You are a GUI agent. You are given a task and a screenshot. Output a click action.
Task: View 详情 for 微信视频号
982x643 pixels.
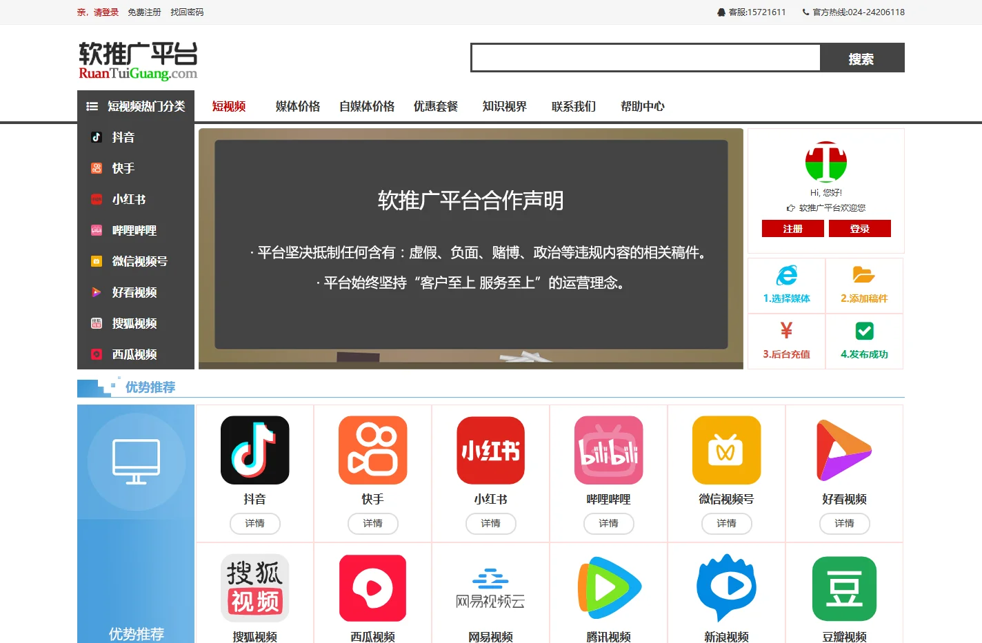pyautogui.click(x=727, y=524)
